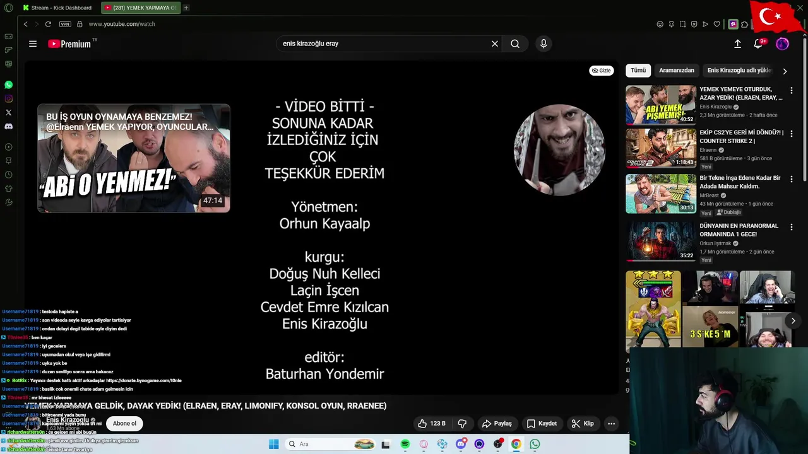Click the Paylaş share button
The height and width of the screenshot is (454, 808).
point(497,424)
